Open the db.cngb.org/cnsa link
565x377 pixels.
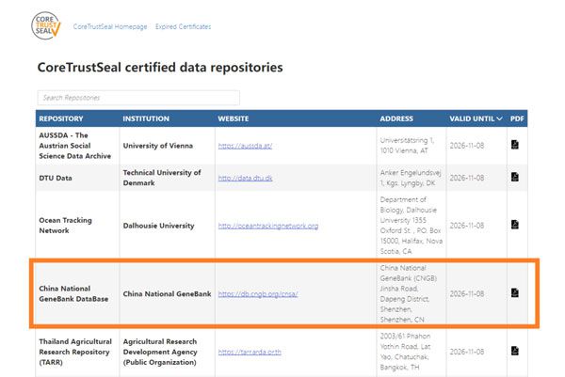[x=258, y=294]
